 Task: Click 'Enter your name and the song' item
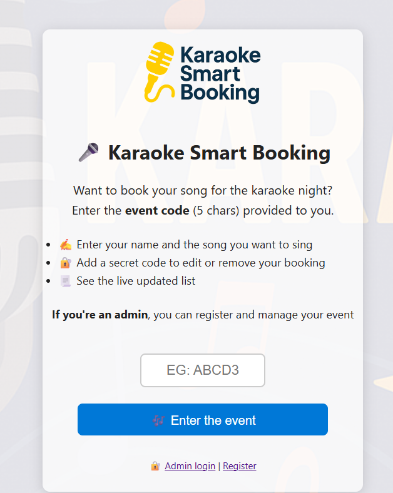click(x=195, y=245)
